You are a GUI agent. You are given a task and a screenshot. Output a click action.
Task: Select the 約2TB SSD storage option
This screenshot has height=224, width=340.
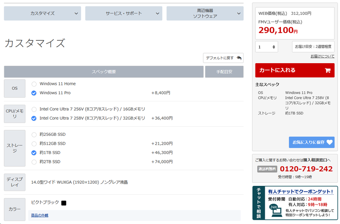point(34,162)
